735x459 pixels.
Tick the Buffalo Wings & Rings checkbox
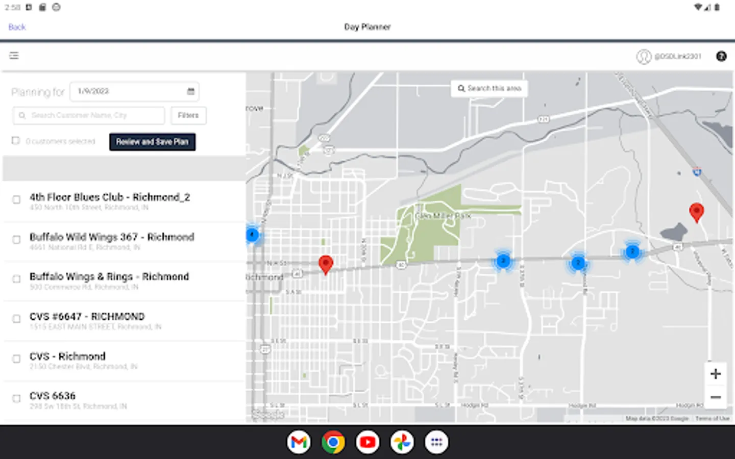16,279
